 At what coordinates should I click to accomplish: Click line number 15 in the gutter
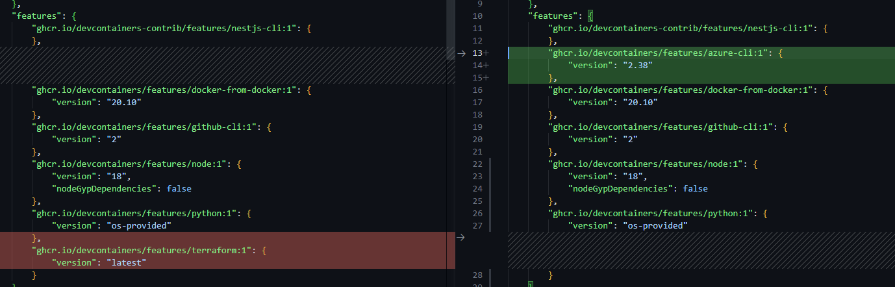point(477,78)
